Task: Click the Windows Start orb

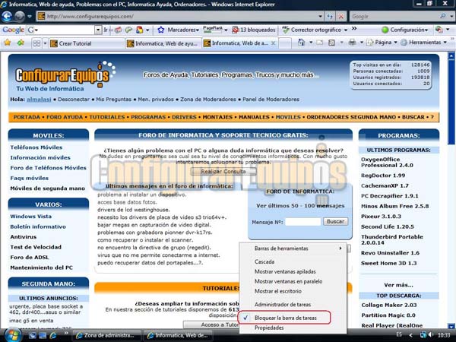Action: pyautogui.click(x=12, y=335)
